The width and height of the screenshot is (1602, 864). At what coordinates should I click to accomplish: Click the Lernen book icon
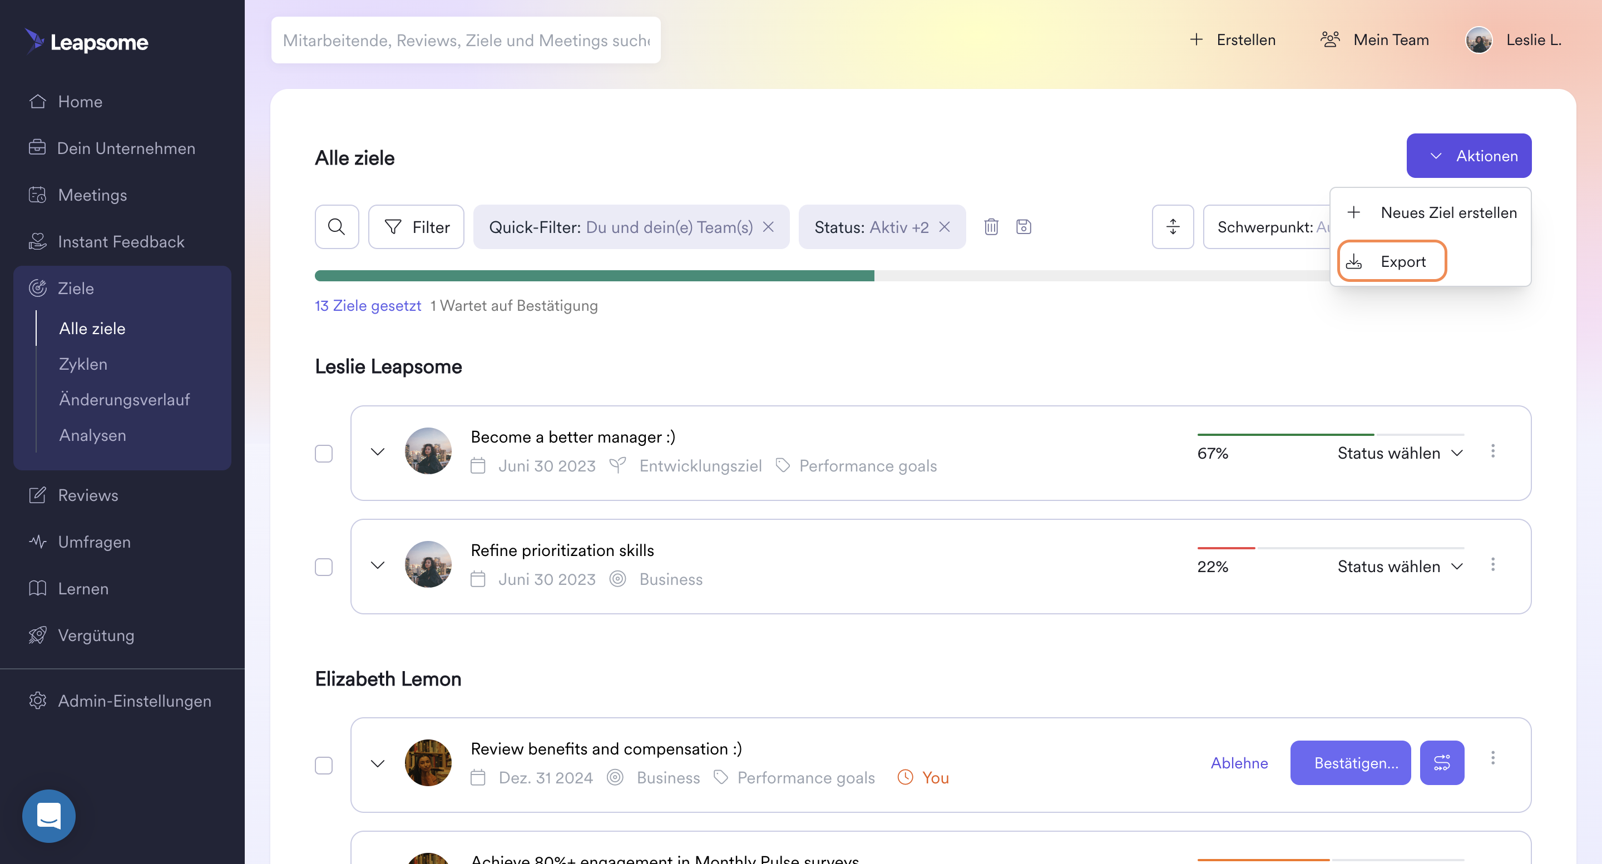(x=37, y=588)
